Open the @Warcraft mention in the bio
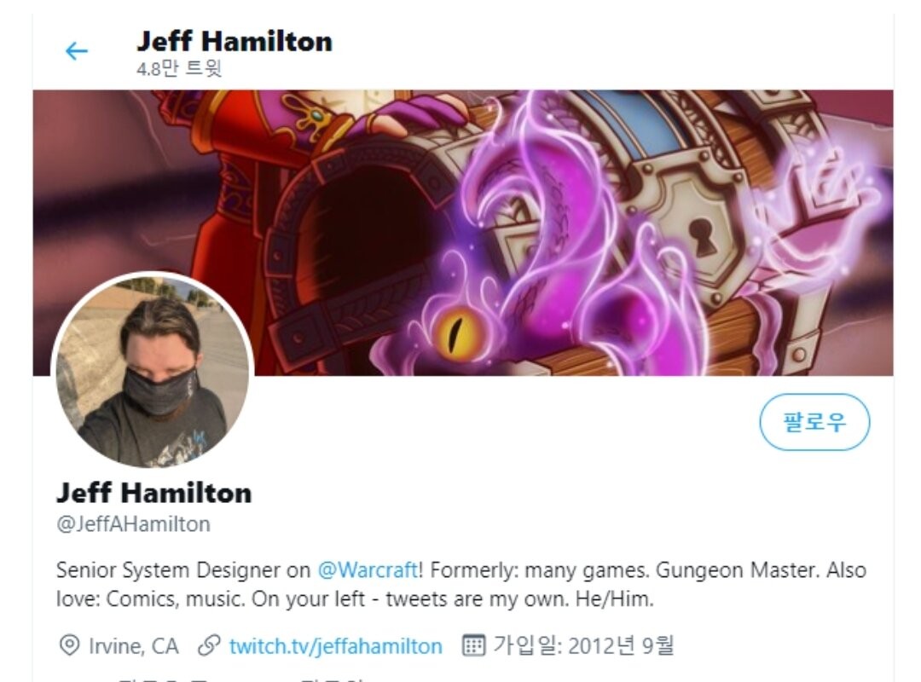Image resolution: width=921 pixels, height=682 pixels. tap(368, 569)
